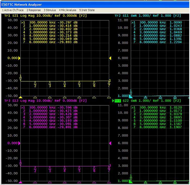
Task: Open the Mkr/Analysis menu
Action: (68, 10)
